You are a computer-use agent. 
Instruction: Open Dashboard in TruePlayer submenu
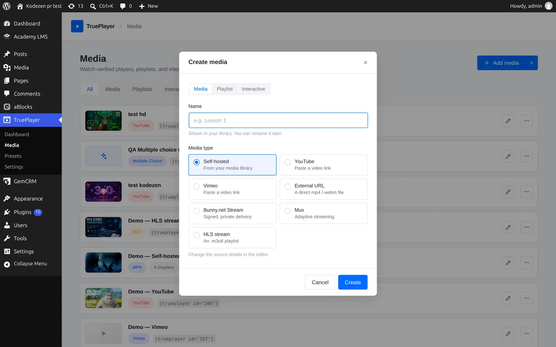(17, 134)
